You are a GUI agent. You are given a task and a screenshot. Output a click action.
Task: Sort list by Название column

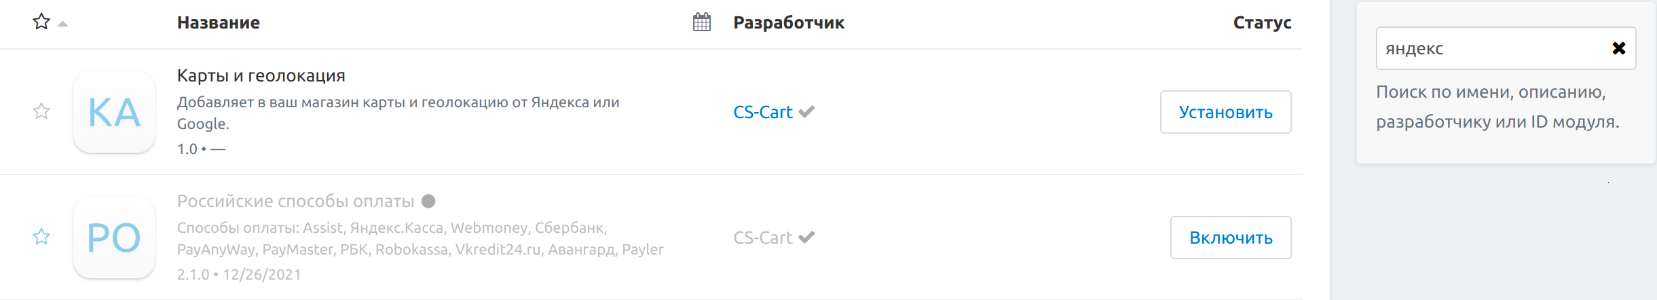click(x=218, y=22)
